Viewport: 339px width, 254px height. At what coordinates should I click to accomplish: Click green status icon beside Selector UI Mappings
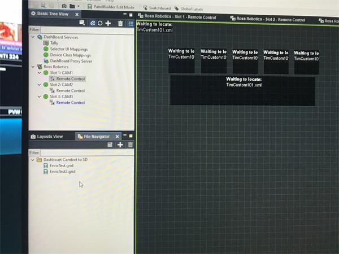click(46, 49)
